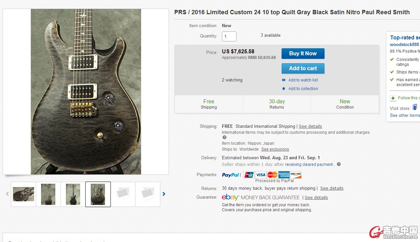The width and height of the screenshot is (420, 242).
Task: Open seller woodstock888 profile link
Action: (404, 45)
